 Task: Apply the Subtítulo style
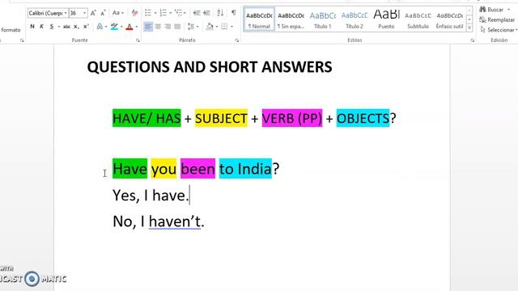(x=418, y=19)
